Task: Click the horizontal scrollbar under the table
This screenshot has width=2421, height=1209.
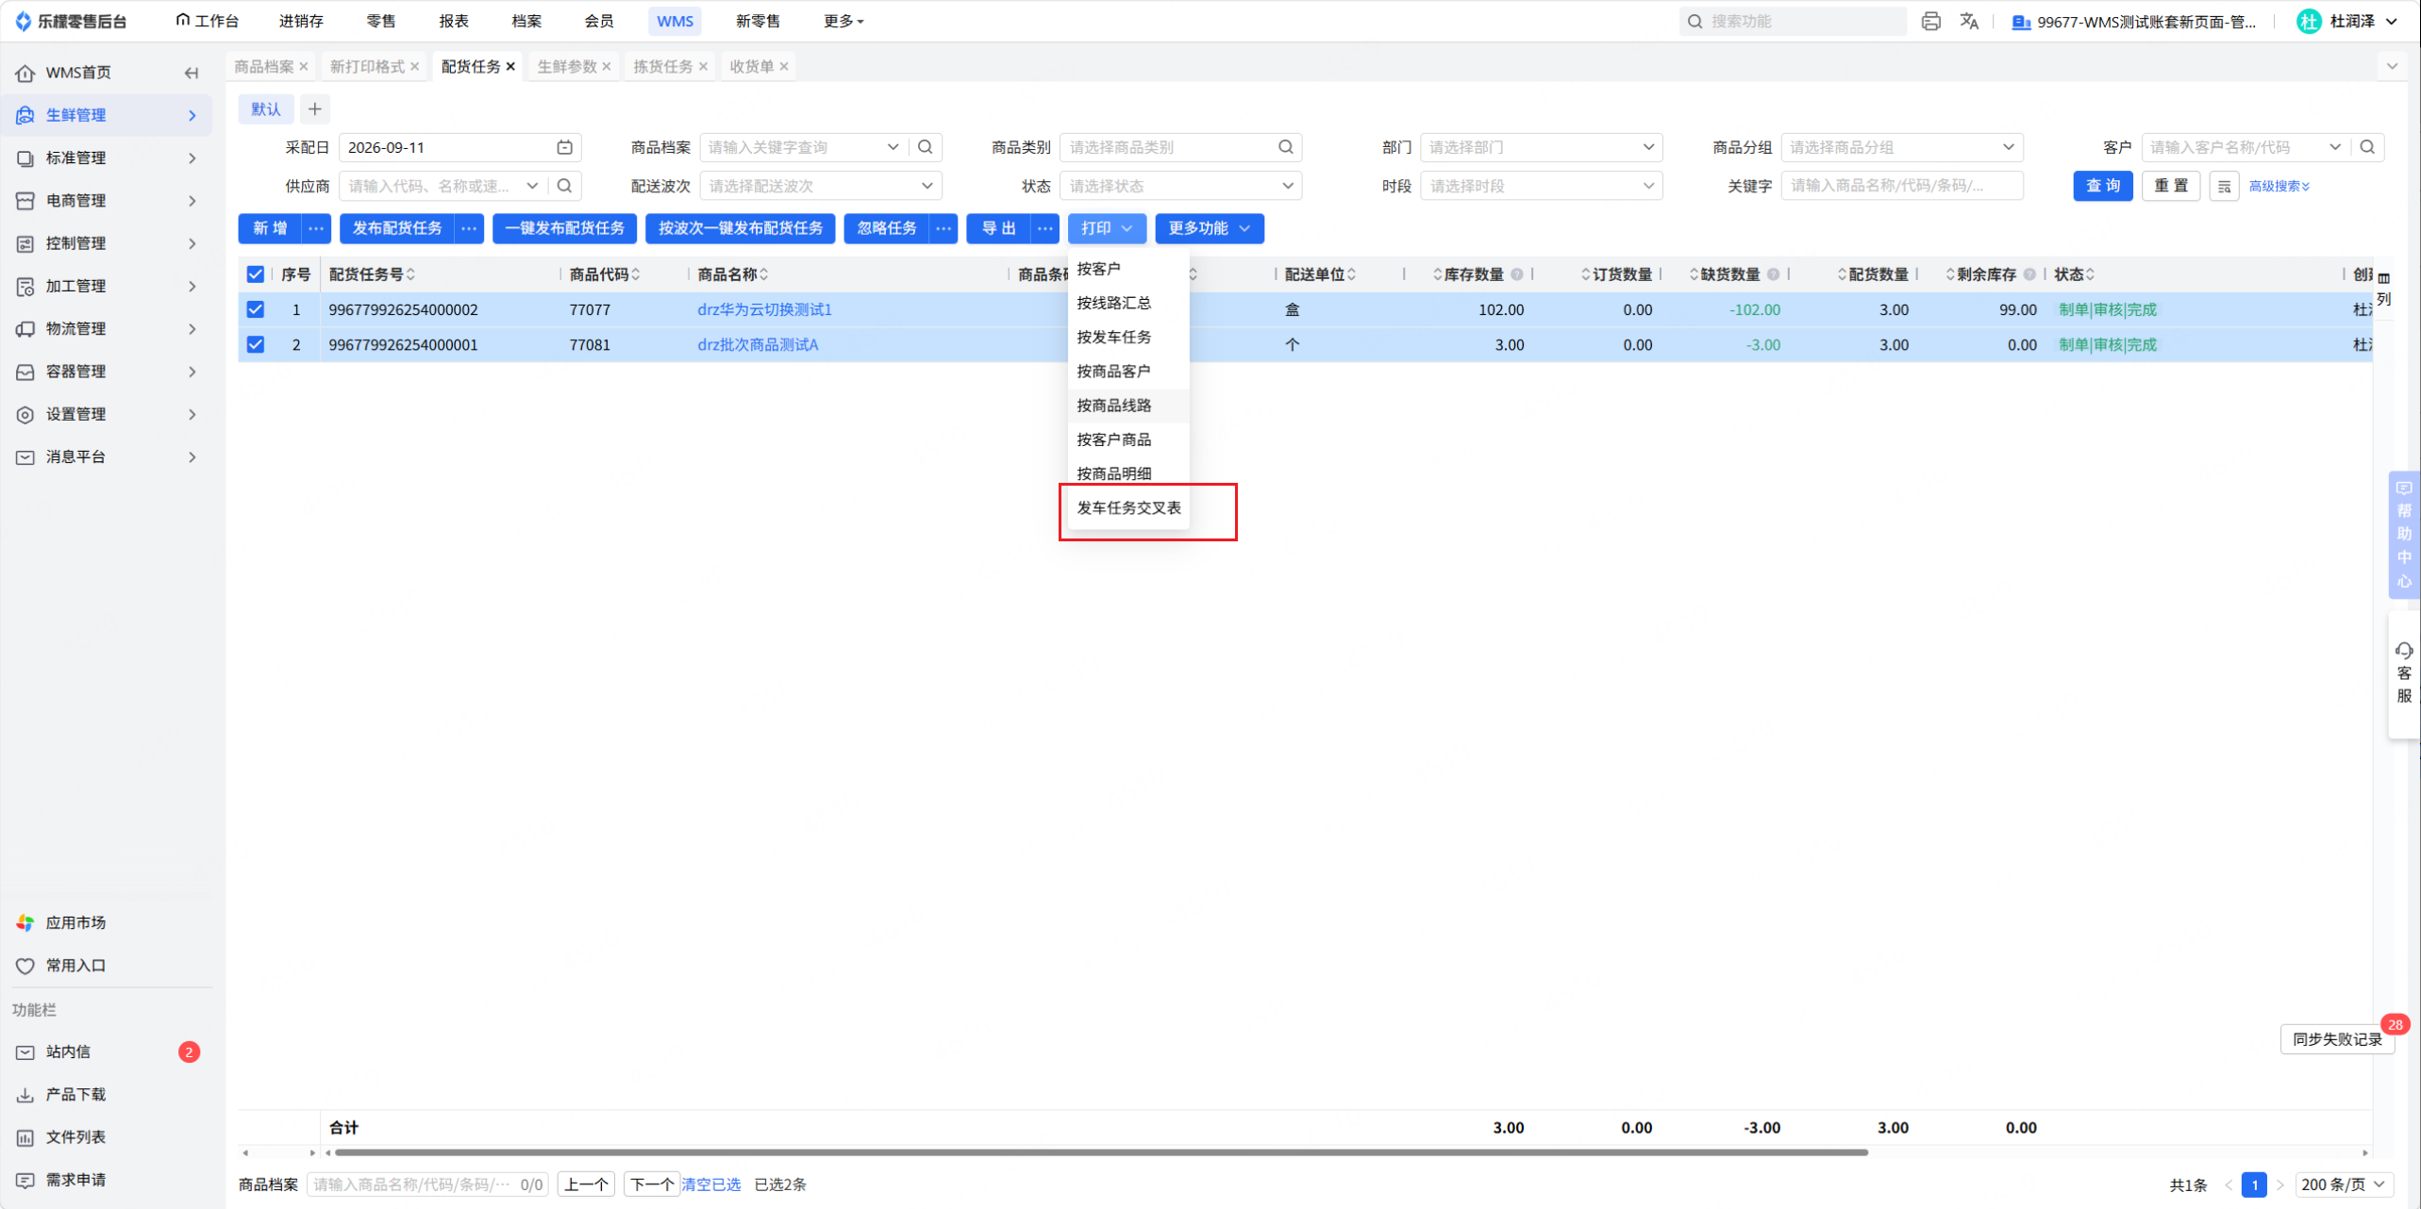Action: click(1100, 1152)
